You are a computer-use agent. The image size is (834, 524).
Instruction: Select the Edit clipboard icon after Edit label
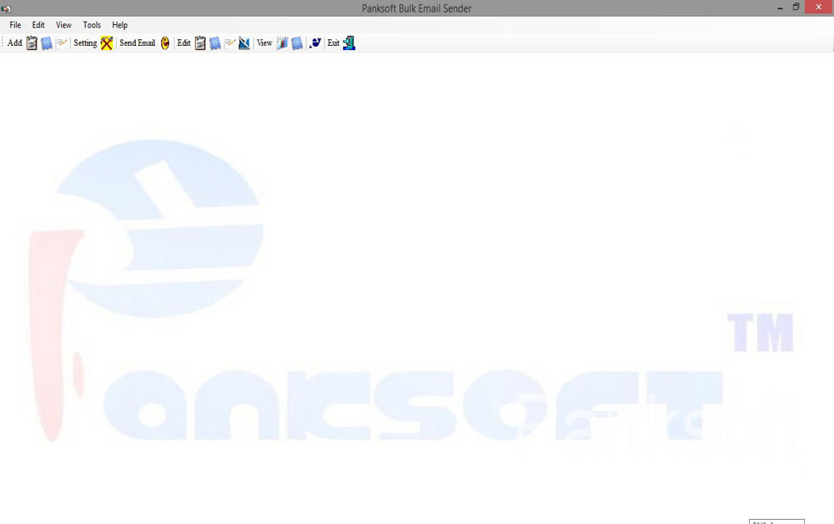(199, 43)
